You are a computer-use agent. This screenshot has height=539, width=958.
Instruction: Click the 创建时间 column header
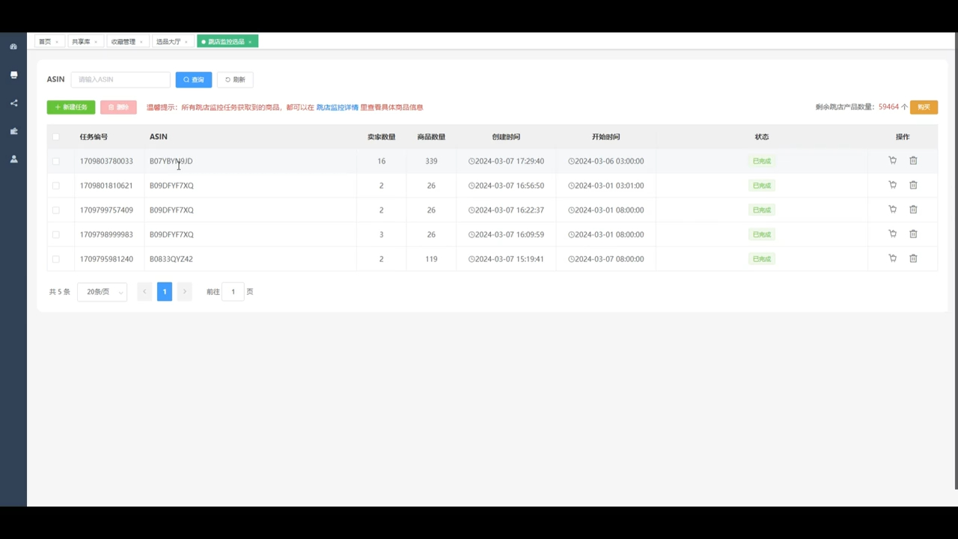[506, 137]
